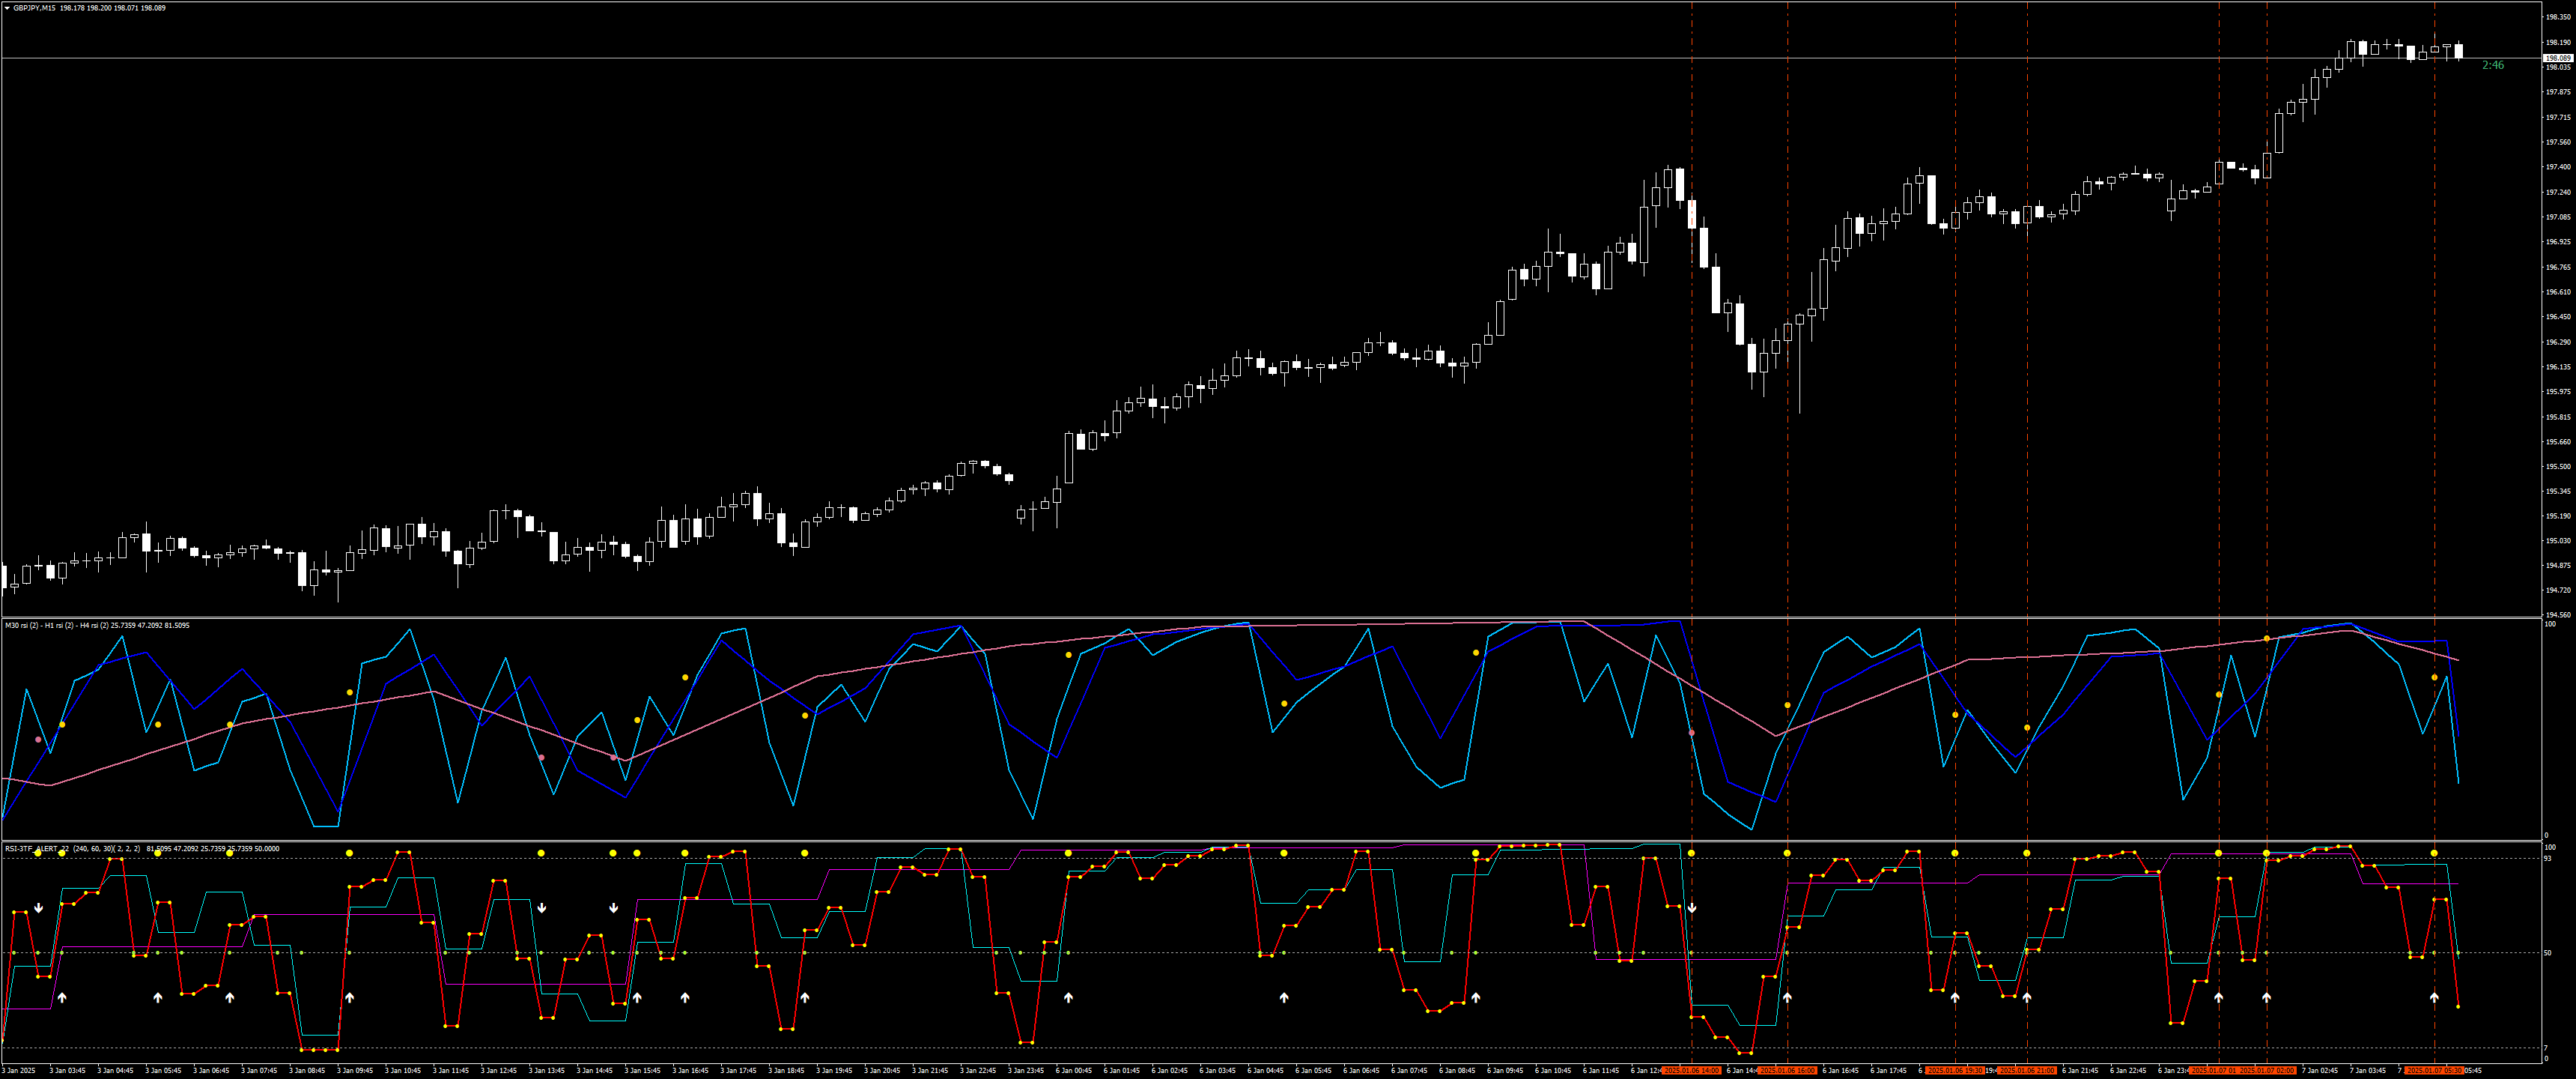Click the 3 Jan 2025 date label on time axis
This screenshot has height=1079, width=2576.
coord(18,1071)
